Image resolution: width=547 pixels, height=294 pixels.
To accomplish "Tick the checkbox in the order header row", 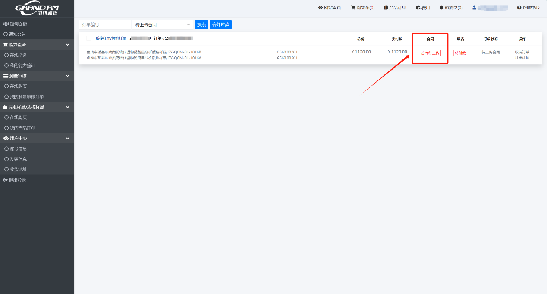I will pos(88,38).
